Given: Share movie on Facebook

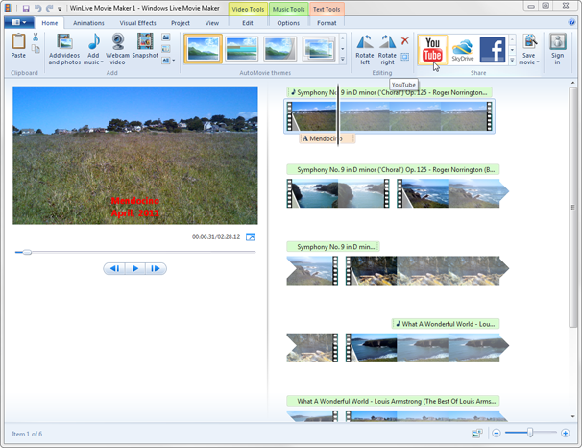Looking at the screenshot, I should click(x=493, y=49).
